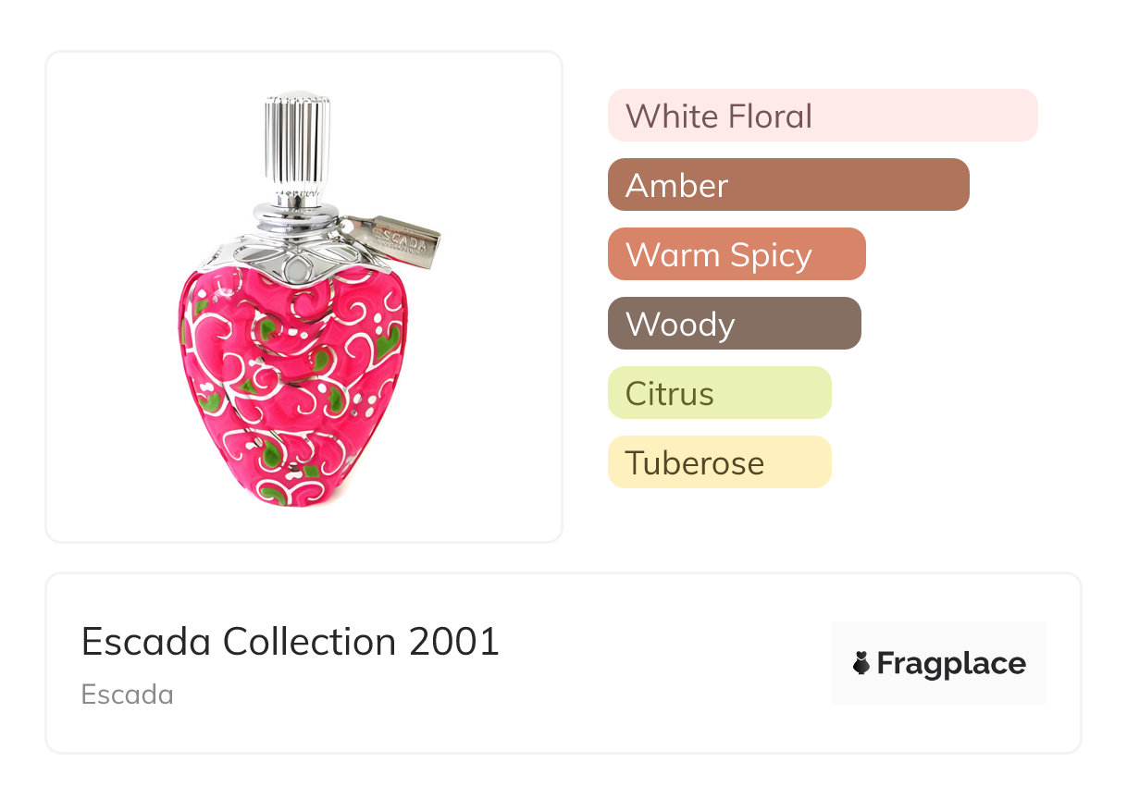1127x799 pixels.
Task: Select the Amber accord bar
Action: pyautogui.click(x=787, y=185)
